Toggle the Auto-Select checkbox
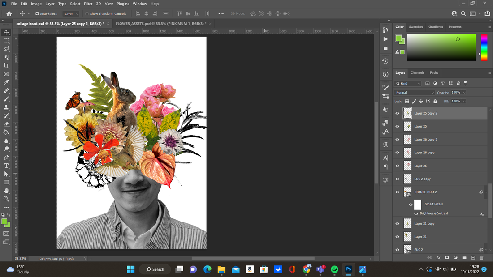Screen dimensions: 493x277 [37, 14]
